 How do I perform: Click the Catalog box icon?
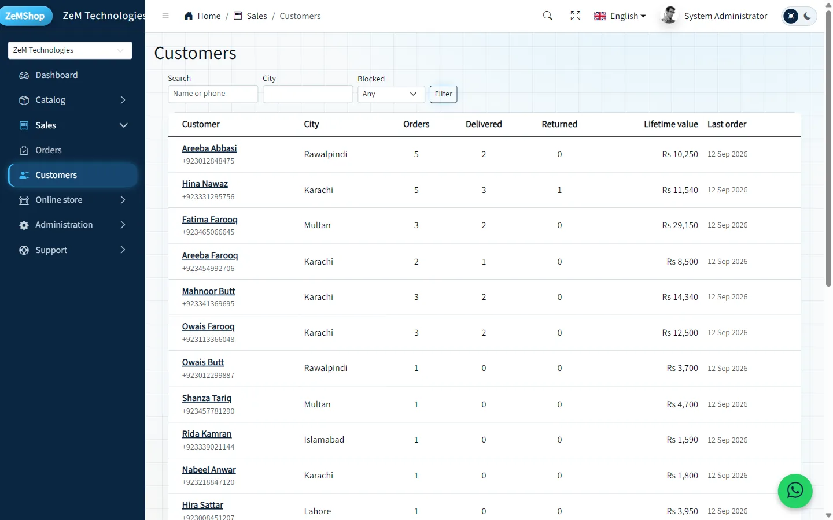[24, 100]
